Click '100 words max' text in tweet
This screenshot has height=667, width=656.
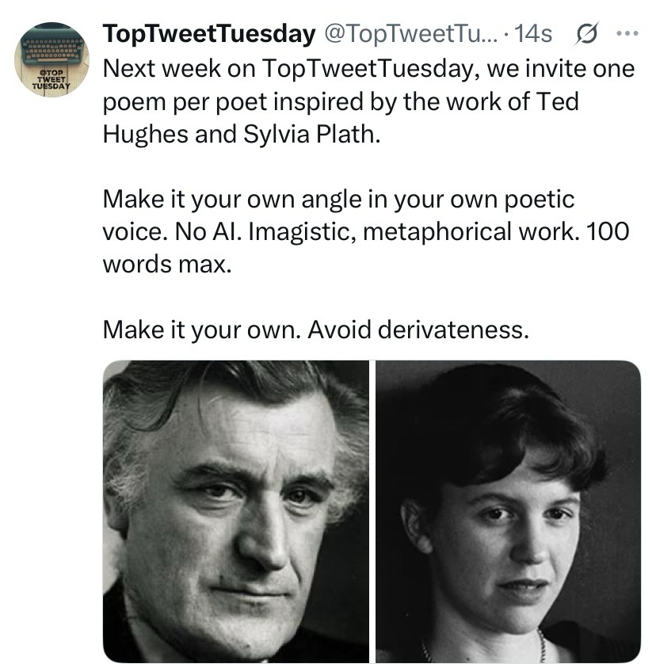168,264
